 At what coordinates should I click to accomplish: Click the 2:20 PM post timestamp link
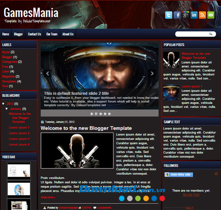(x=86, y=207)
